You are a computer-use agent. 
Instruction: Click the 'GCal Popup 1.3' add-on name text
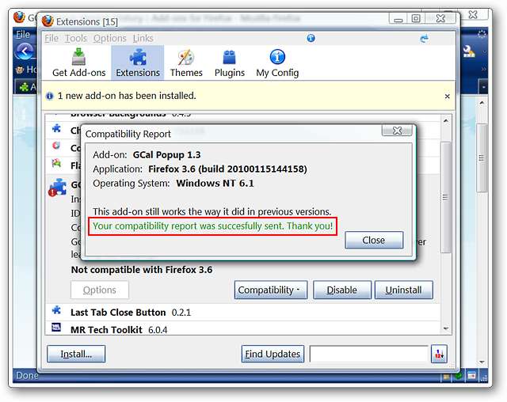click(x=166, y=154)
